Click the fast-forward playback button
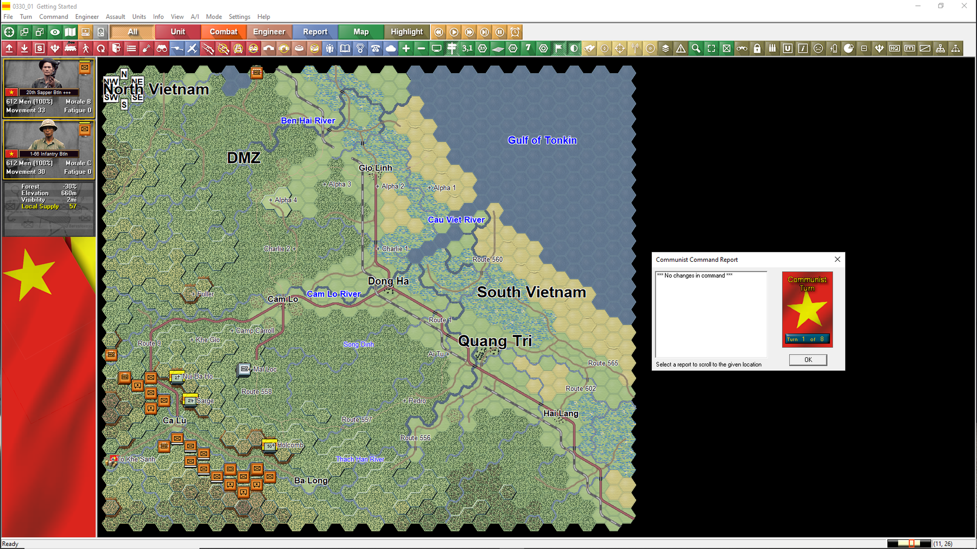The width and height of the screenshot is (977, 549). [469, 32]
